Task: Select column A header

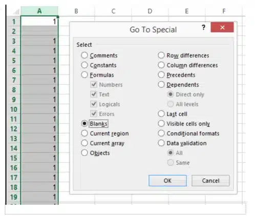Action: tap(39, 11)
